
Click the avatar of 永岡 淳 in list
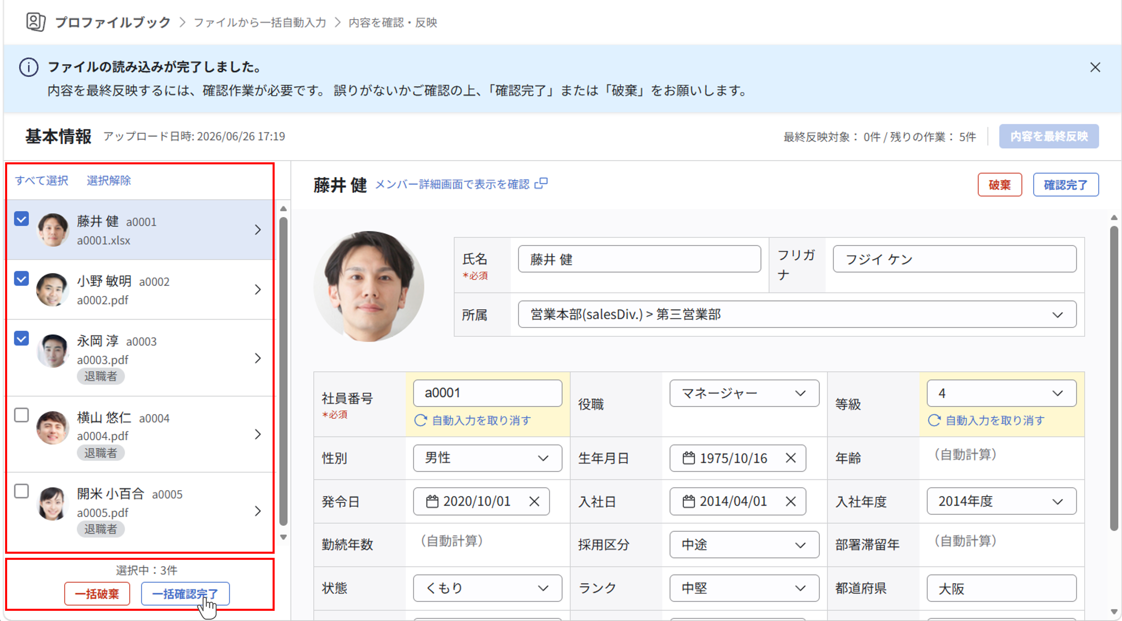(53, 351)
